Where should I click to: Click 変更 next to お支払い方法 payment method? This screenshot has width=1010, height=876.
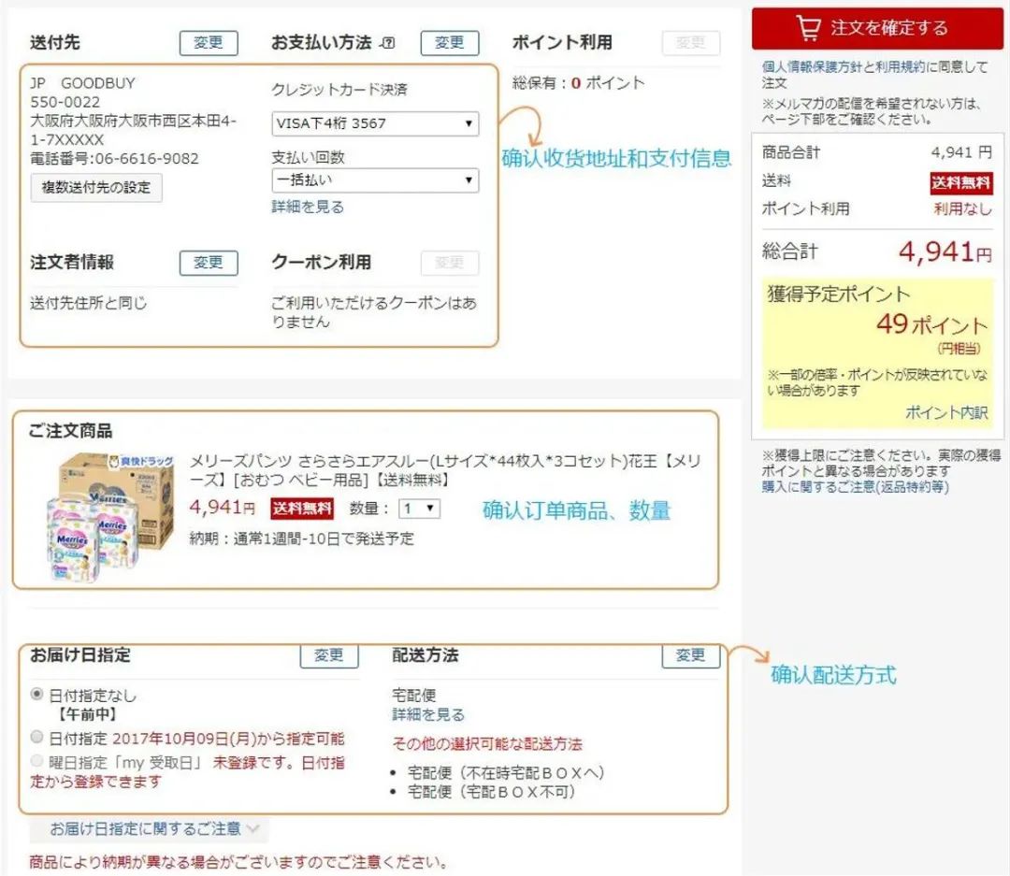coord(449,43)
